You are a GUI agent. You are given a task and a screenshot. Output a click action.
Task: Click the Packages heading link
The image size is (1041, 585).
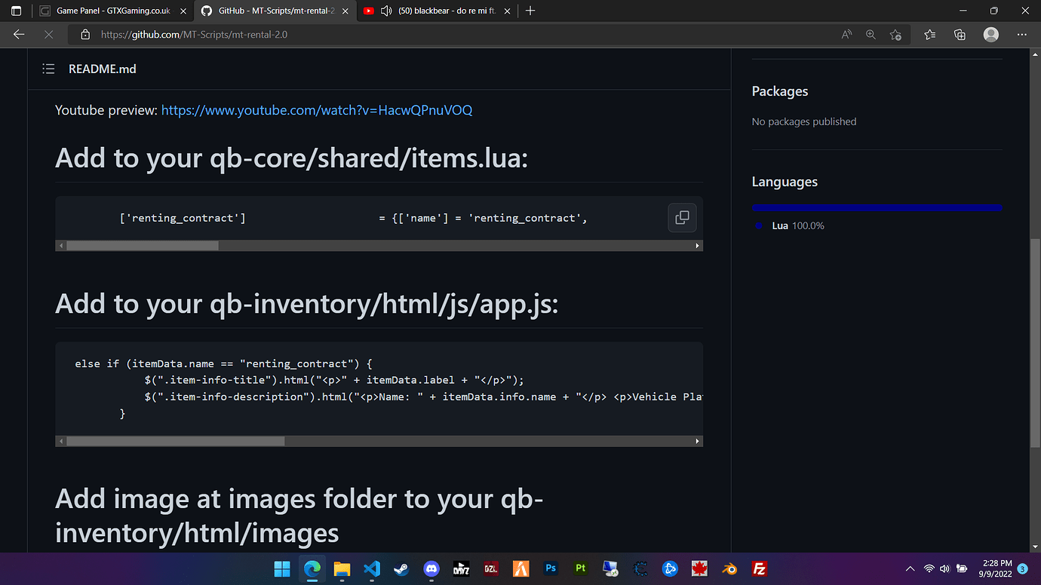tap(780, 91)
